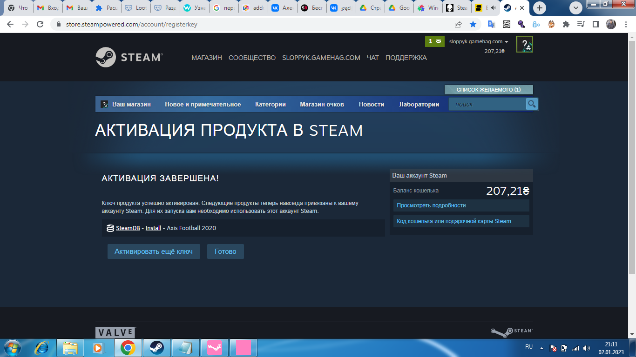The image size is (636, 357).
Task: Open Steam client from taskbar
Action: pyautogui.click(x=156, y=348)
